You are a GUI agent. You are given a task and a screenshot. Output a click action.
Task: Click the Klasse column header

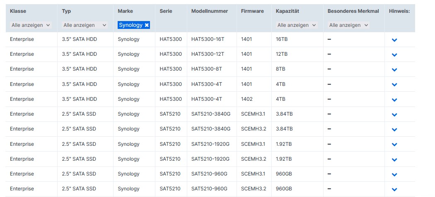tap(18, 11)
